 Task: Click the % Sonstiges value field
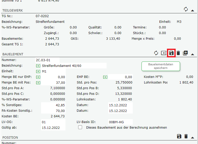pos(53,105)
